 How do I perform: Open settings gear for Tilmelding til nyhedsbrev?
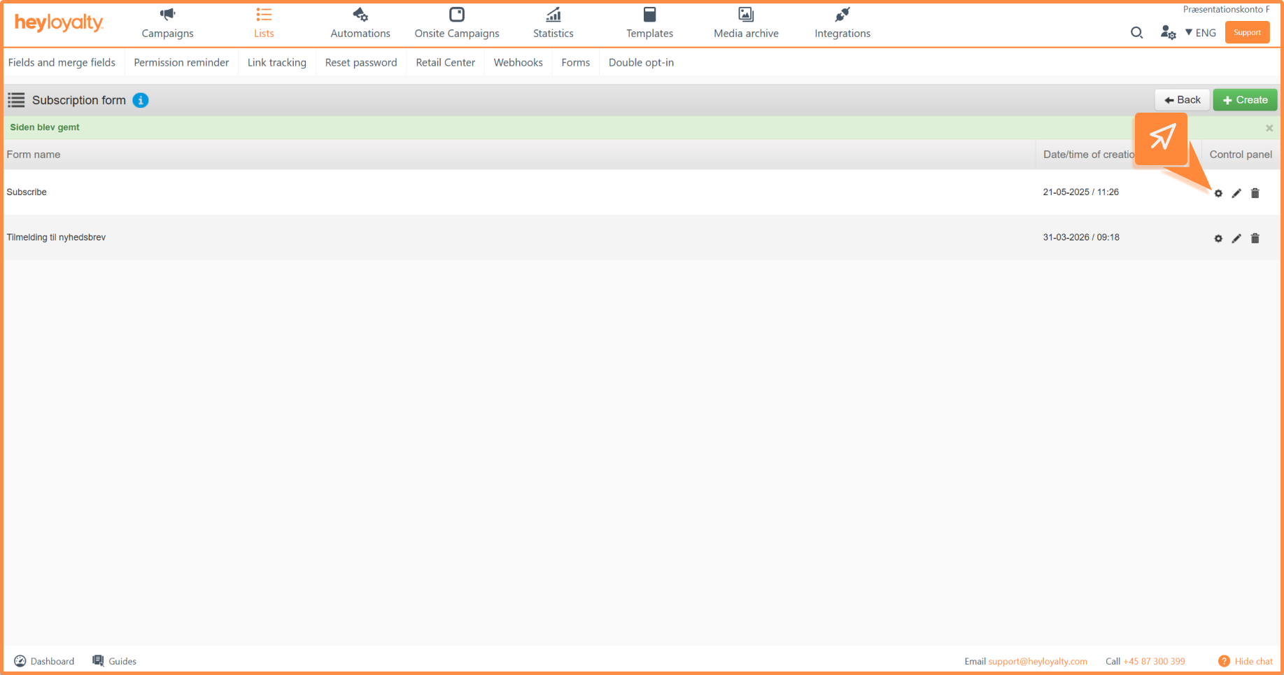tap(1218, 239)
